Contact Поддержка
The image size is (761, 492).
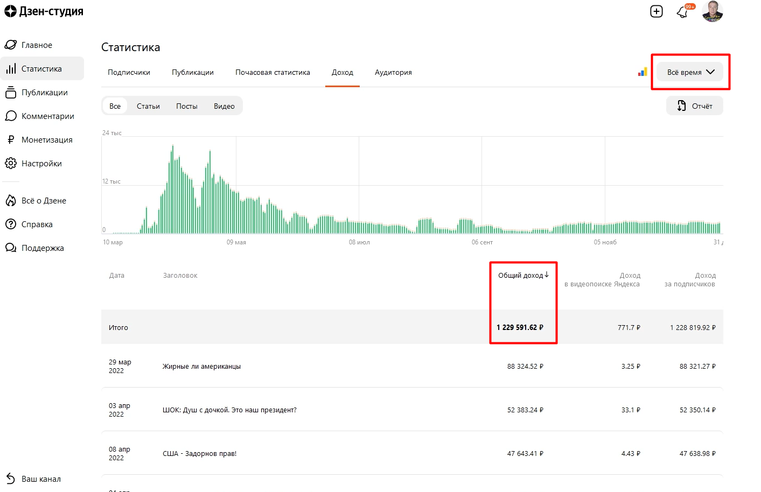coord(43,248)
